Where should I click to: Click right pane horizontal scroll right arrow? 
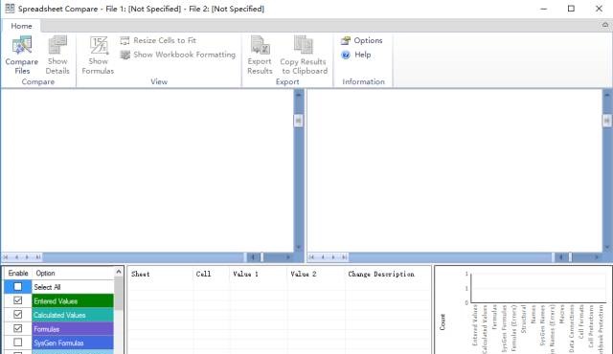click(x=597, y=257)
